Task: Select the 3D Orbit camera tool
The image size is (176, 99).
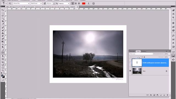Action: click(3, 65)
